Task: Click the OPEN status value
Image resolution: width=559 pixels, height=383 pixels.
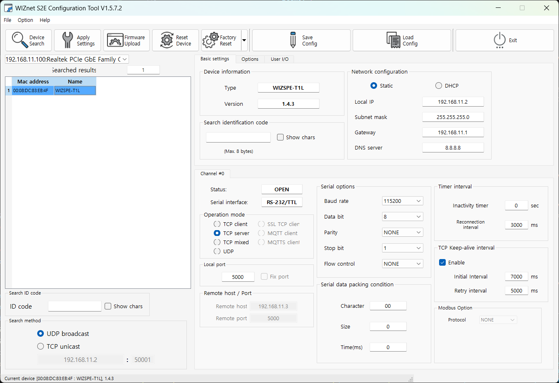Action: pos(282,189)
